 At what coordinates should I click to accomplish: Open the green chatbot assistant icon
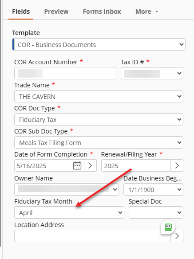point(168,227)
